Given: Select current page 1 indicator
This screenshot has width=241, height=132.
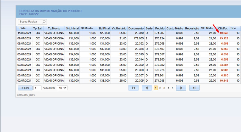Looking at the screenshot, I should point(156,88).
